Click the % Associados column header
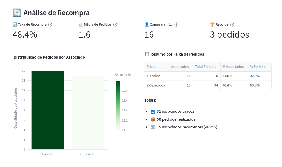The image size is (282, 167). tap(233, 67)
